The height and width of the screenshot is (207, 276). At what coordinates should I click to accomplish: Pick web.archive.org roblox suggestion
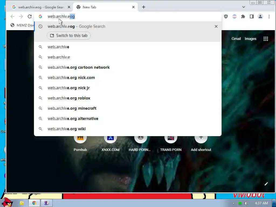click(127, 98)
